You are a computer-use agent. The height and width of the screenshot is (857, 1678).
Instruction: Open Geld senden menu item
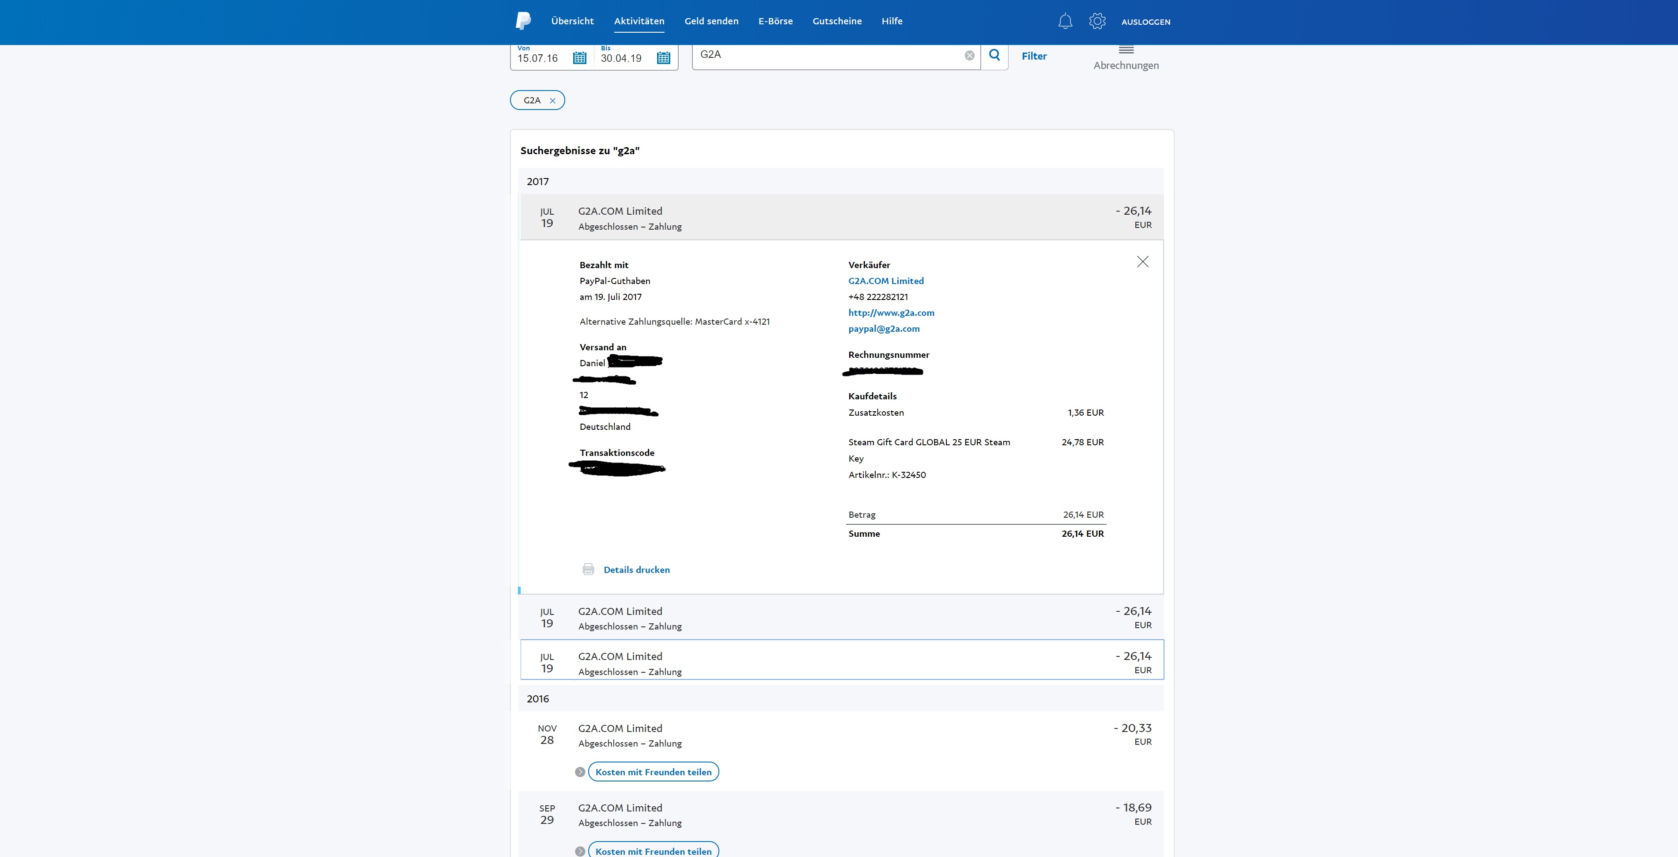(x=711, y=21)
